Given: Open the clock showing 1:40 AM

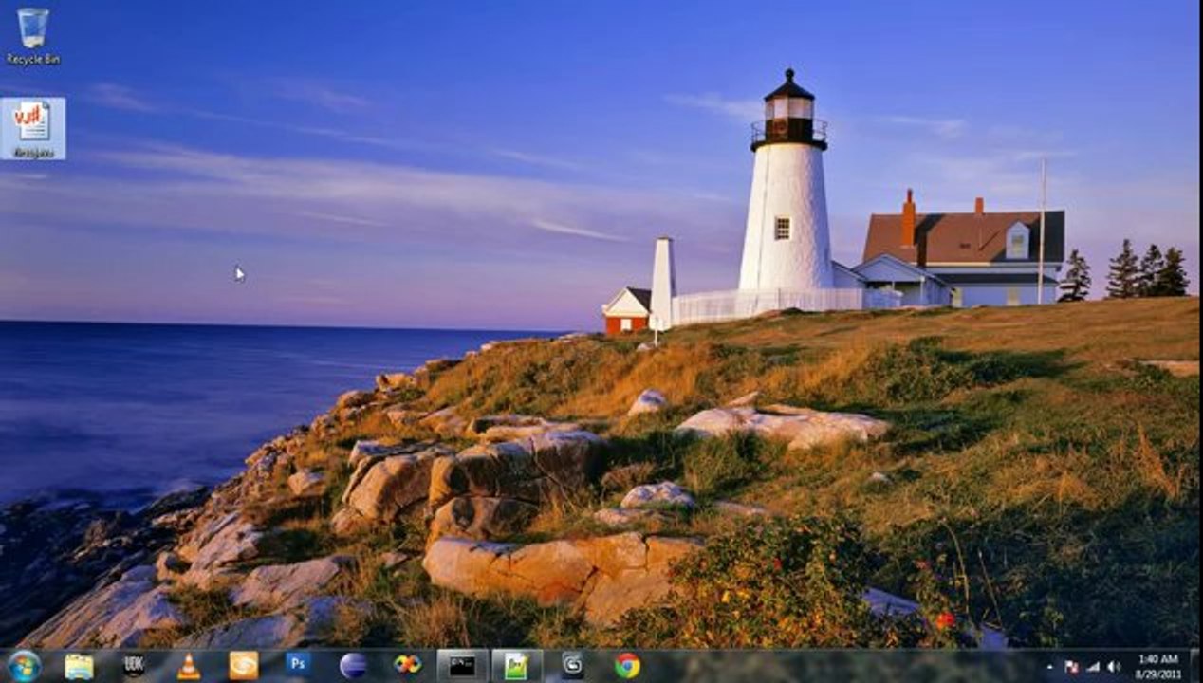Looking at the screenshot, I should [x=1157, y=666].
